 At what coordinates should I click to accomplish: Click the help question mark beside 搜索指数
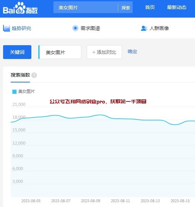pos(34,75)
